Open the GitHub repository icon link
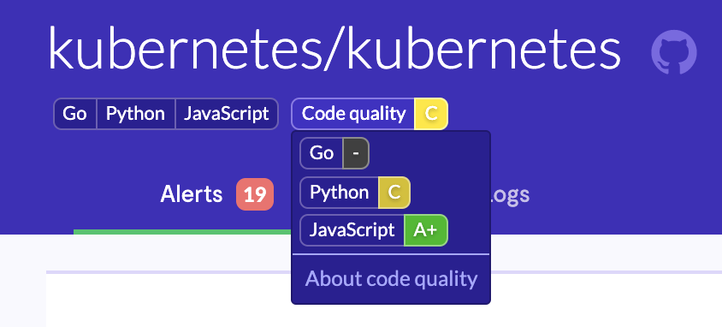 tap(673, 52)
